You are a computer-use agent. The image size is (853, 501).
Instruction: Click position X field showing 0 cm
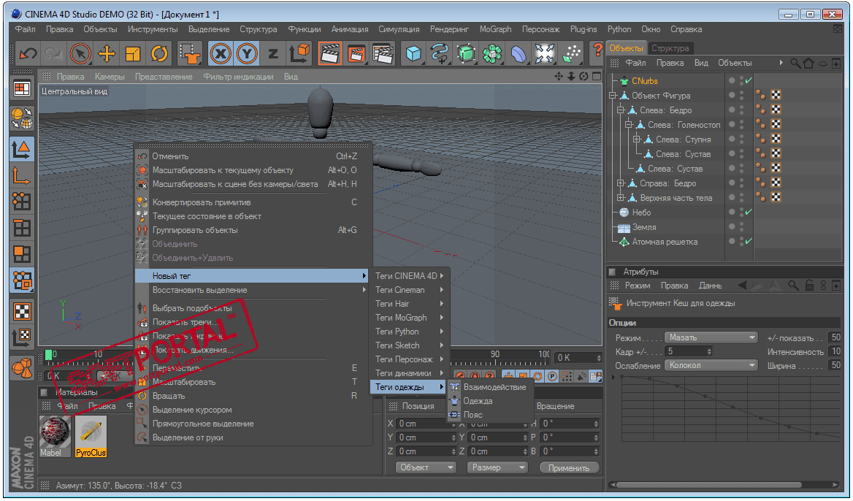[426, 424]
